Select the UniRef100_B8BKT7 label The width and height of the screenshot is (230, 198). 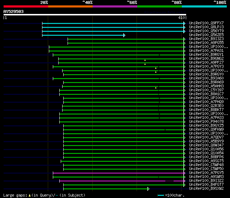(206, 110)
